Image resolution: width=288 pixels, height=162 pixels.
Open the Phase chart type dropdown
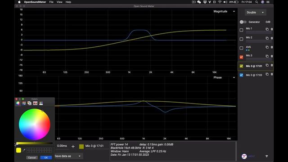[224, 77]
